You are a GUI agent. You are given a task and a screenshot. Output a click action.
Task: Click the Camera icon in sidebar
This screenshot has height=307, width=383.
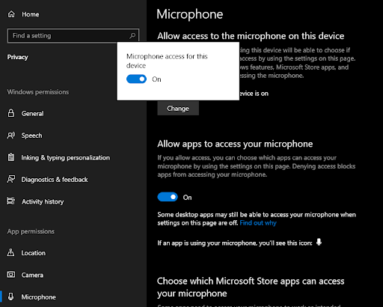point(11,275)
